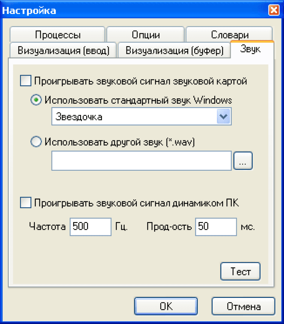
Task: Select the Визуализация (ввод) tab
Action: [x=64, y=51]
